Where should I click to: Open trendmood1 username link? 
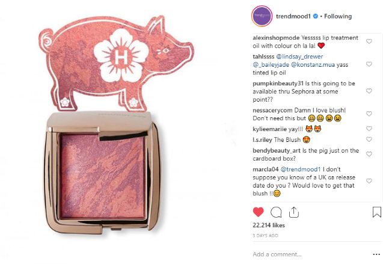tap(293, 16)
